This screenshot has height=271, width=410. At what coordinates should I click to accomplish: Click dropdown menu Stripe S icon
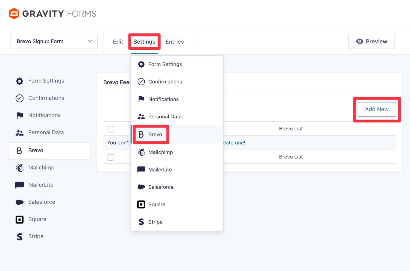click(141, 222)
